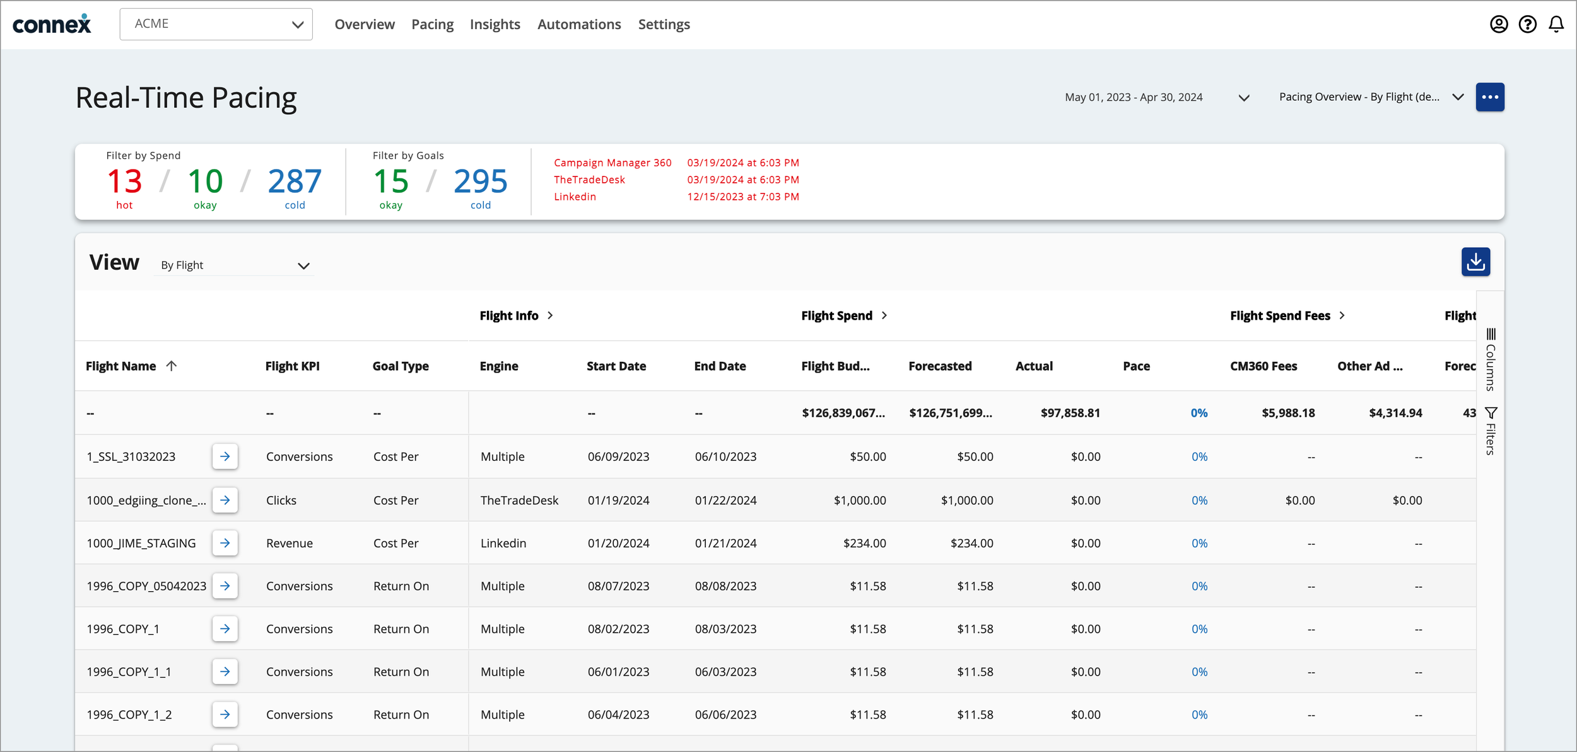Open arrow for 1_SSL_31032023 flight

225,456
